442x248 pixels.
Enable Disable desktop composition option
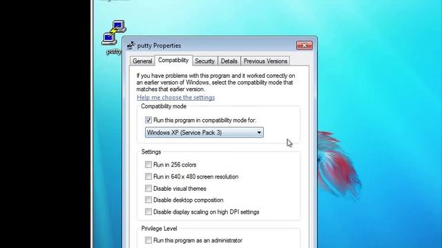coord(148,200)
